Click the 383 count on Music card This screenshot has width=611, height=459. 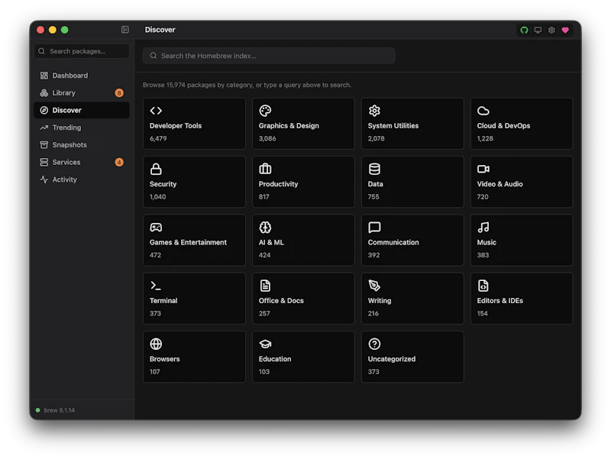coord(483,255)
